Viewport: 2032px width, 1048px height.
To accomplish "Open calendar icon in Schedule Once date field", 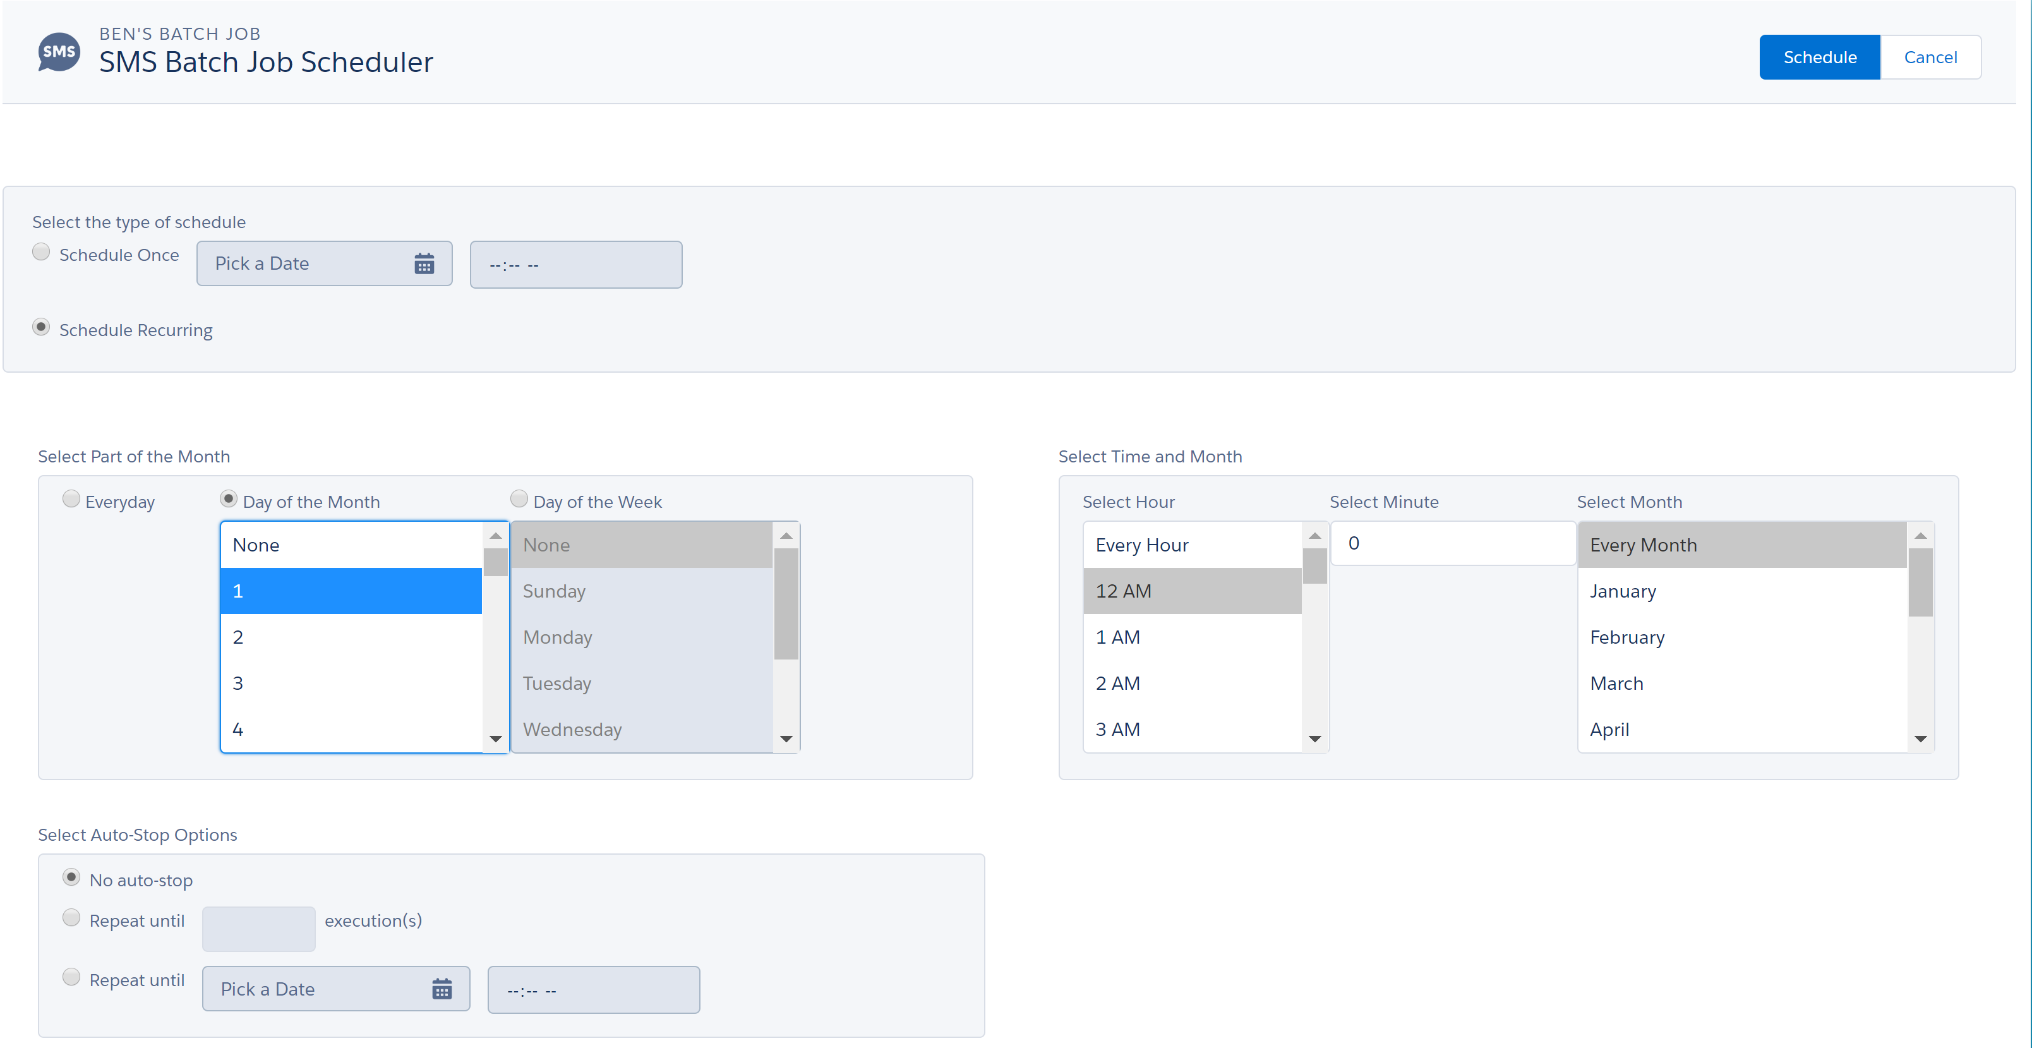I will click(x=424, y=263).
